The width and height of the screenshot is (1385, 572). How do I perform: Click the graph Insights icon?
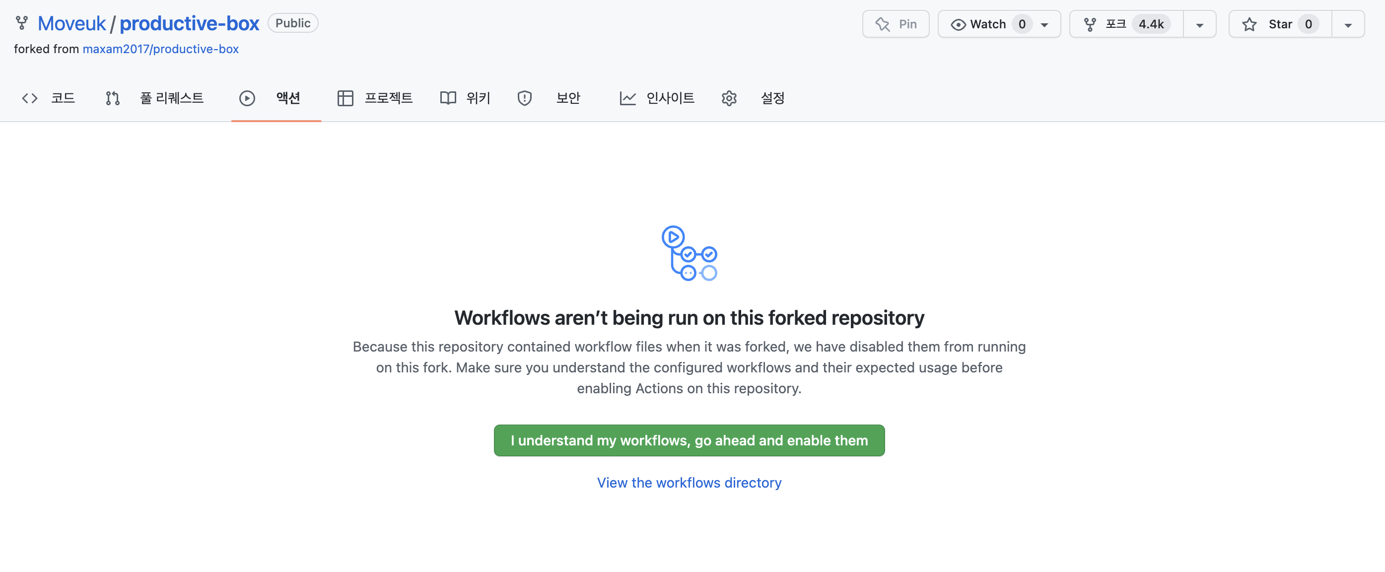tap(627, 98)
